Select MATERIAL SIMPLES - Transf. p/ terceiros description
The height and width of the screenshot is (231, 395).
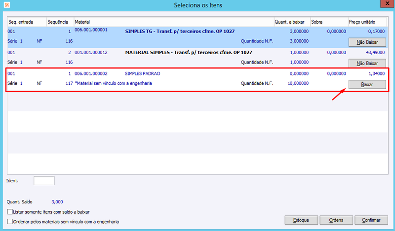point(189,53)
